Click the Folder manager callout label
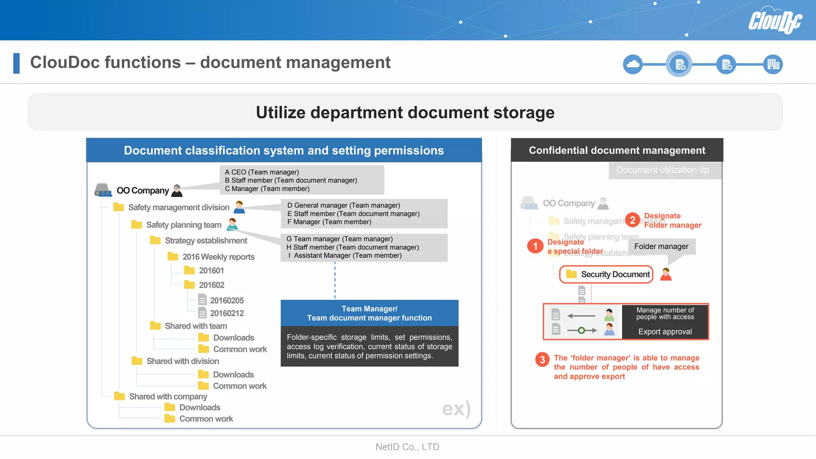 point(661,246)
